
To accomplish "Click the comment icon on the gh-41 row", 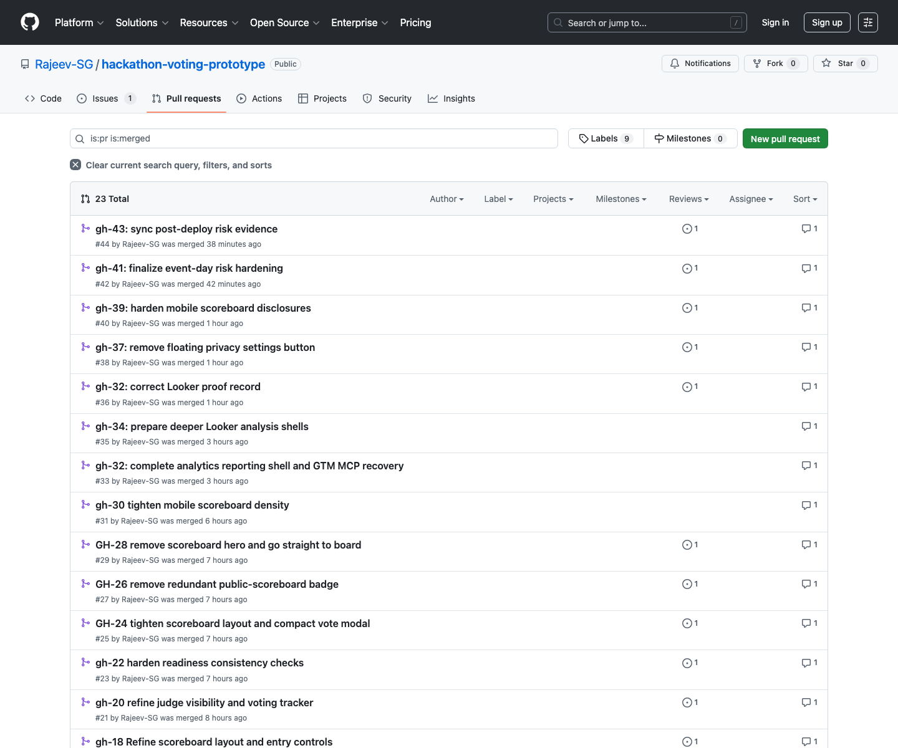I will click(806, 268).
